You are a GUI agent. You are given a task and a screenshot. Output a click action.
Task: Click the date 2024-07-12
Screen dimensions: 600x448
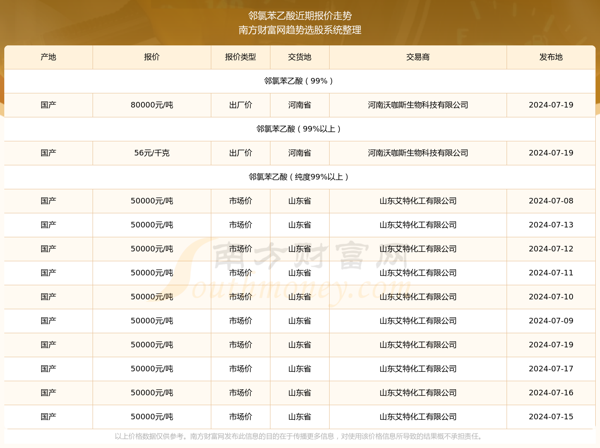click(x=551, y=249)
